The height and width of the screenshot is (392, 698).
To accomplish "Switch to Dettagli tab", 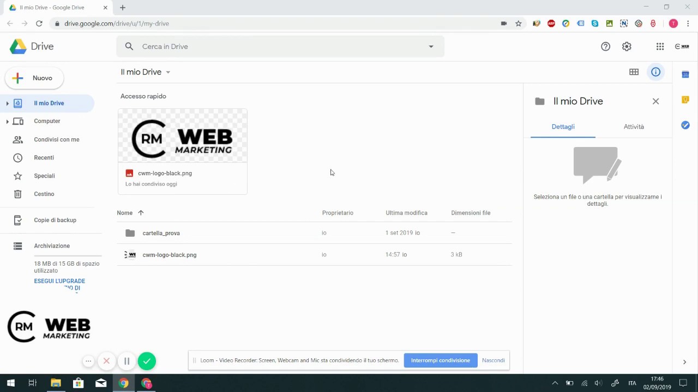I will (x=563, y=126).
